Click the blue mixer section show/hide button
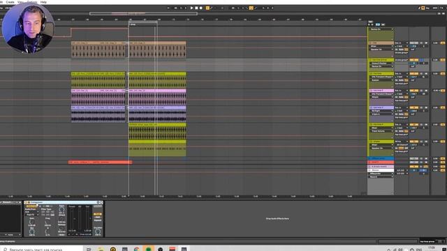This screenshot has width=447, height=251. pyautogui.click(x=378, y=24)
